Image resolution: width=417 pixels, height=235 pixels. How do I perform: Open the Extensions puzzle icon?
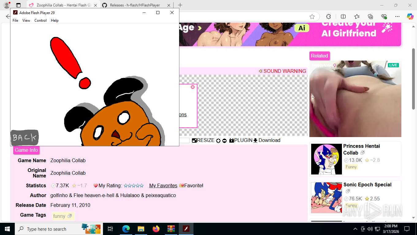(x=328, y=17)
